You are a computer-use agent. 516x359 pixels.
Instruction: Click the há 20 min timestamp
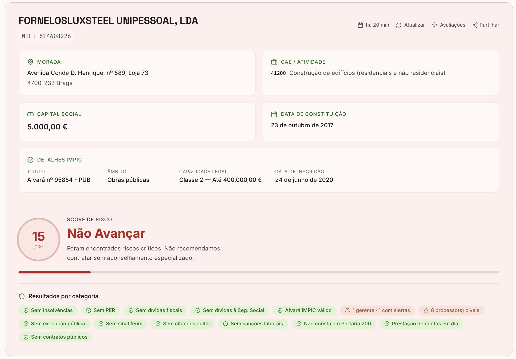[x=377, y=25]
